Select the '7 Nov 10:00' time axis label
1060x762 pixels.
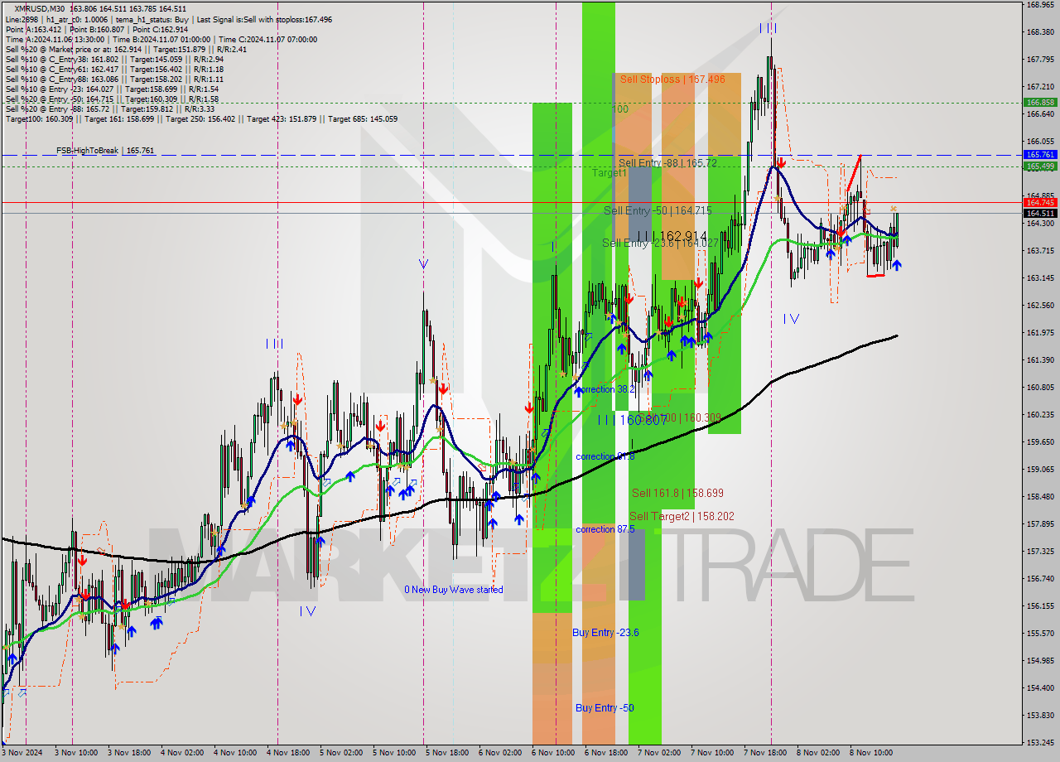713,753
